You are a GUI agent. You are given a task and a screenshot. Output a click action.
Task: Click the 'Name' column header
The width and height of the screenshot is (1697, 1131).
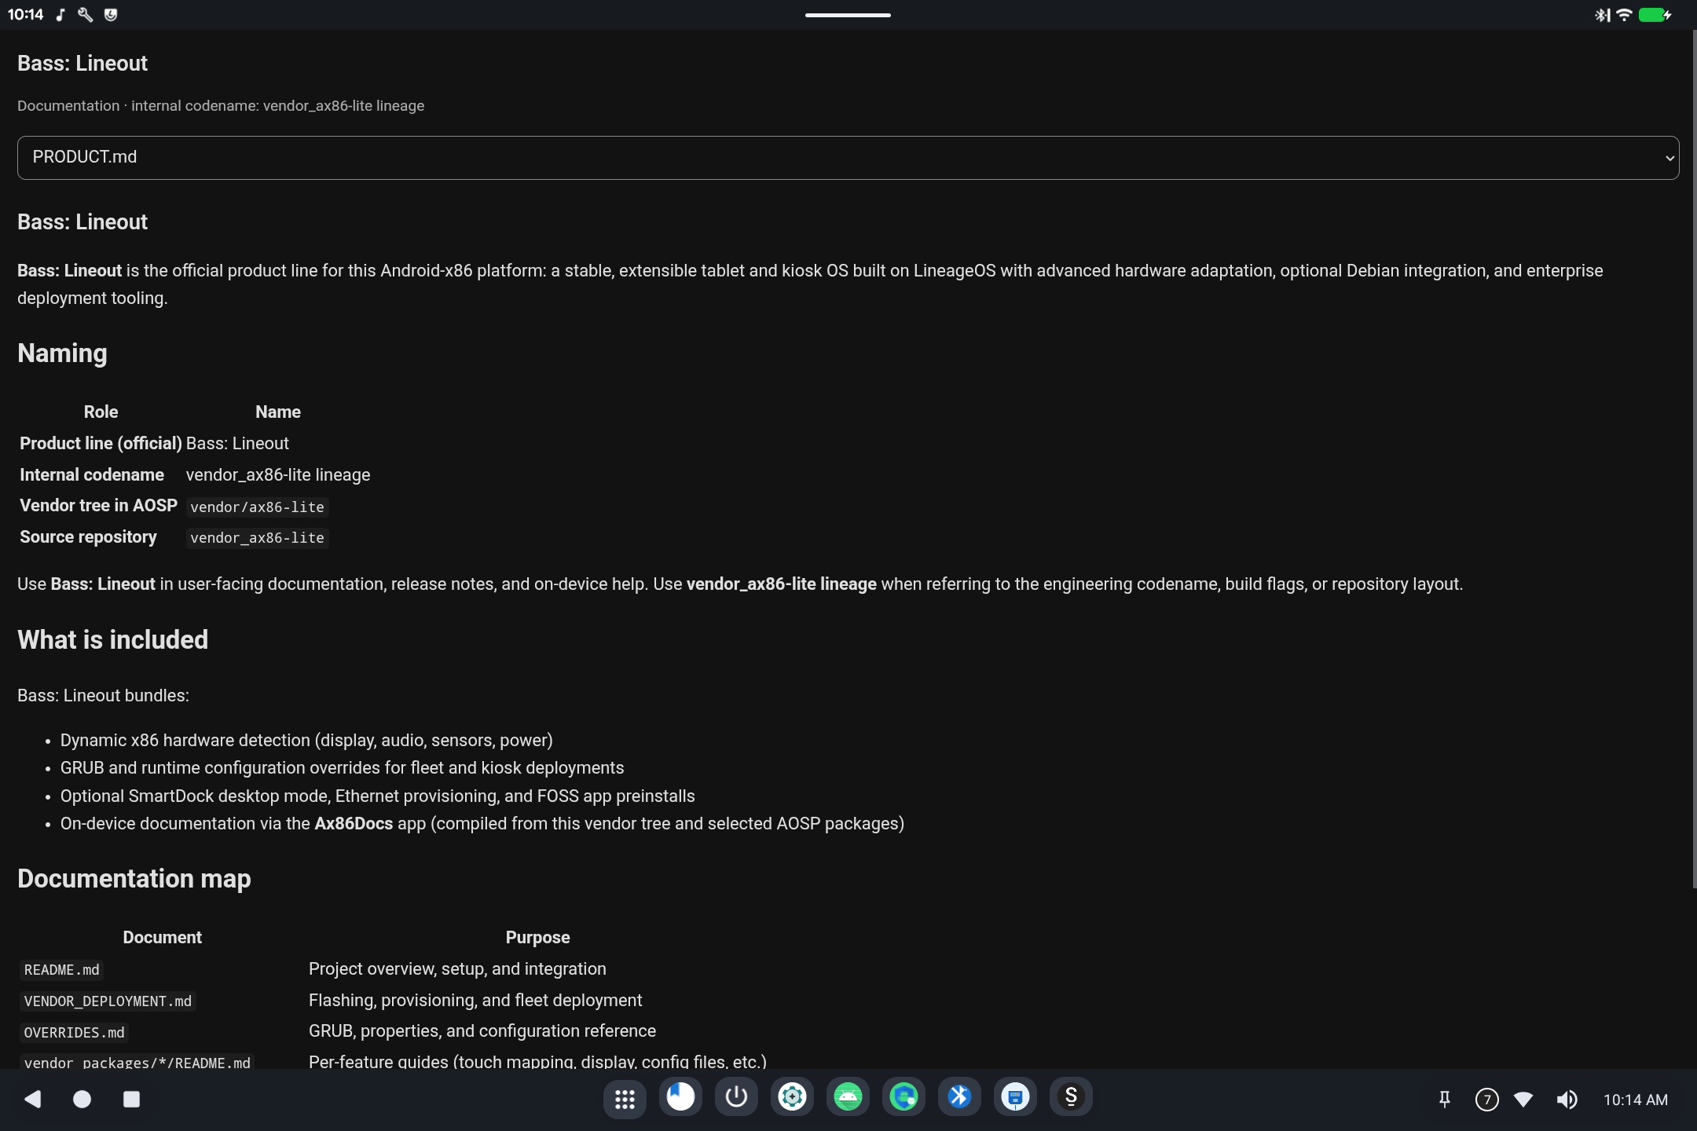pyautogui.click(x=278, y=412)
